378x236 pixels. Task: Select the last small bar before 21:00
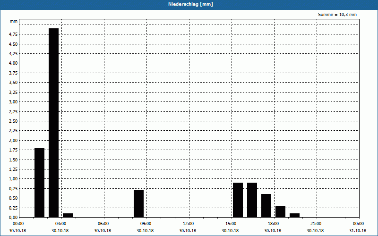tap(294, 215)
